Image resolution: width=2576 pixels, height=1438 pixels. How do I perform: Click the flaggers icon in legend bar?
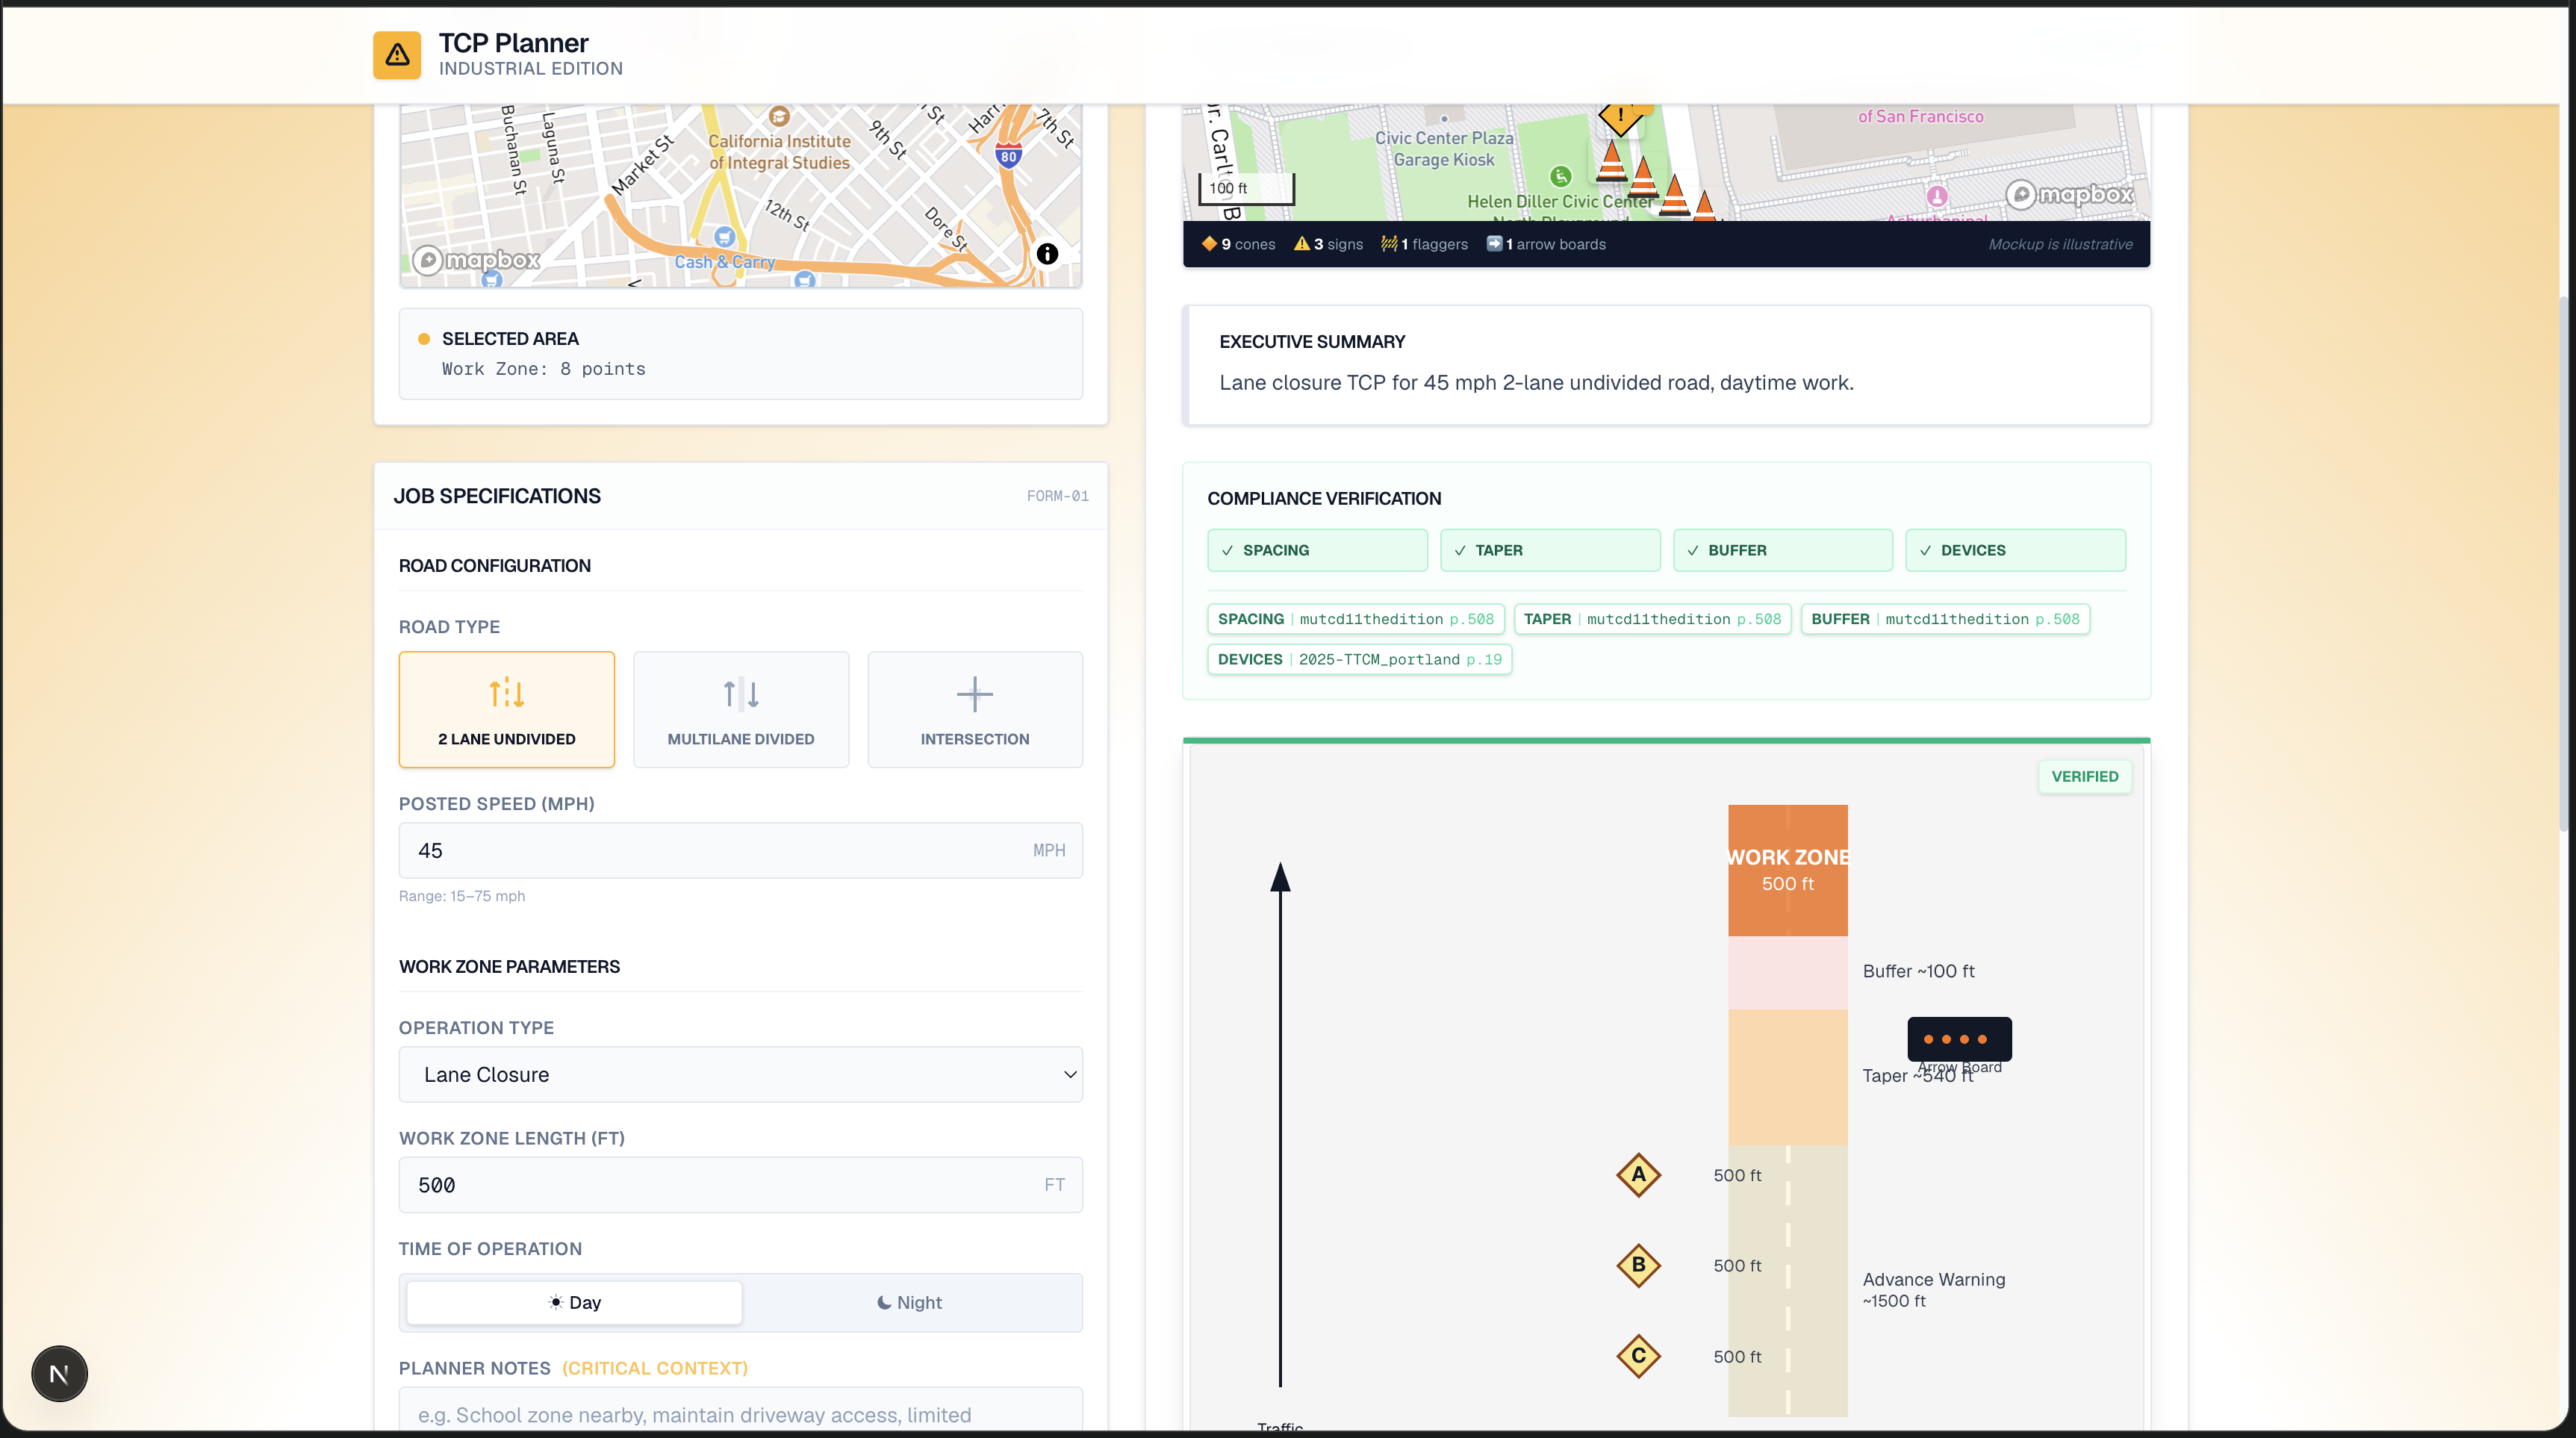(1389, 243)
